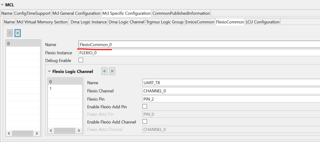Enable Flexio Add Channel checkbox

tap(145, 122)
